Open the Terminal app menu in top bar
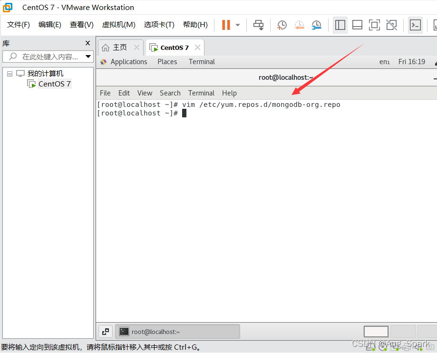This screenshot has height=353, width=437. click(x=202, y=62)
